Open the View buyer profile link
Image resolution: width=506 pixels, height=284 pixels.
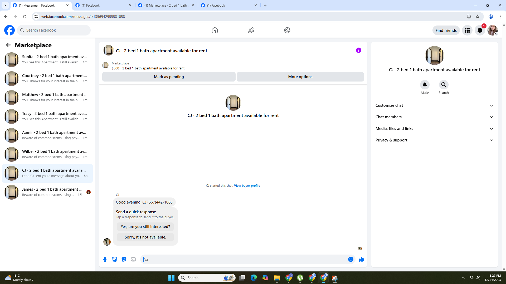(x=247, y=186)
